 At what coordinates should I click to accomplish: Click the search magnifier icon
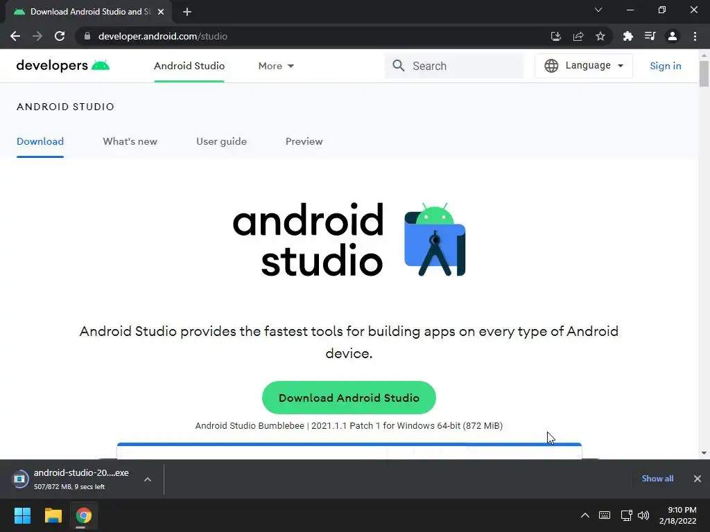click(x=399, y=66)
